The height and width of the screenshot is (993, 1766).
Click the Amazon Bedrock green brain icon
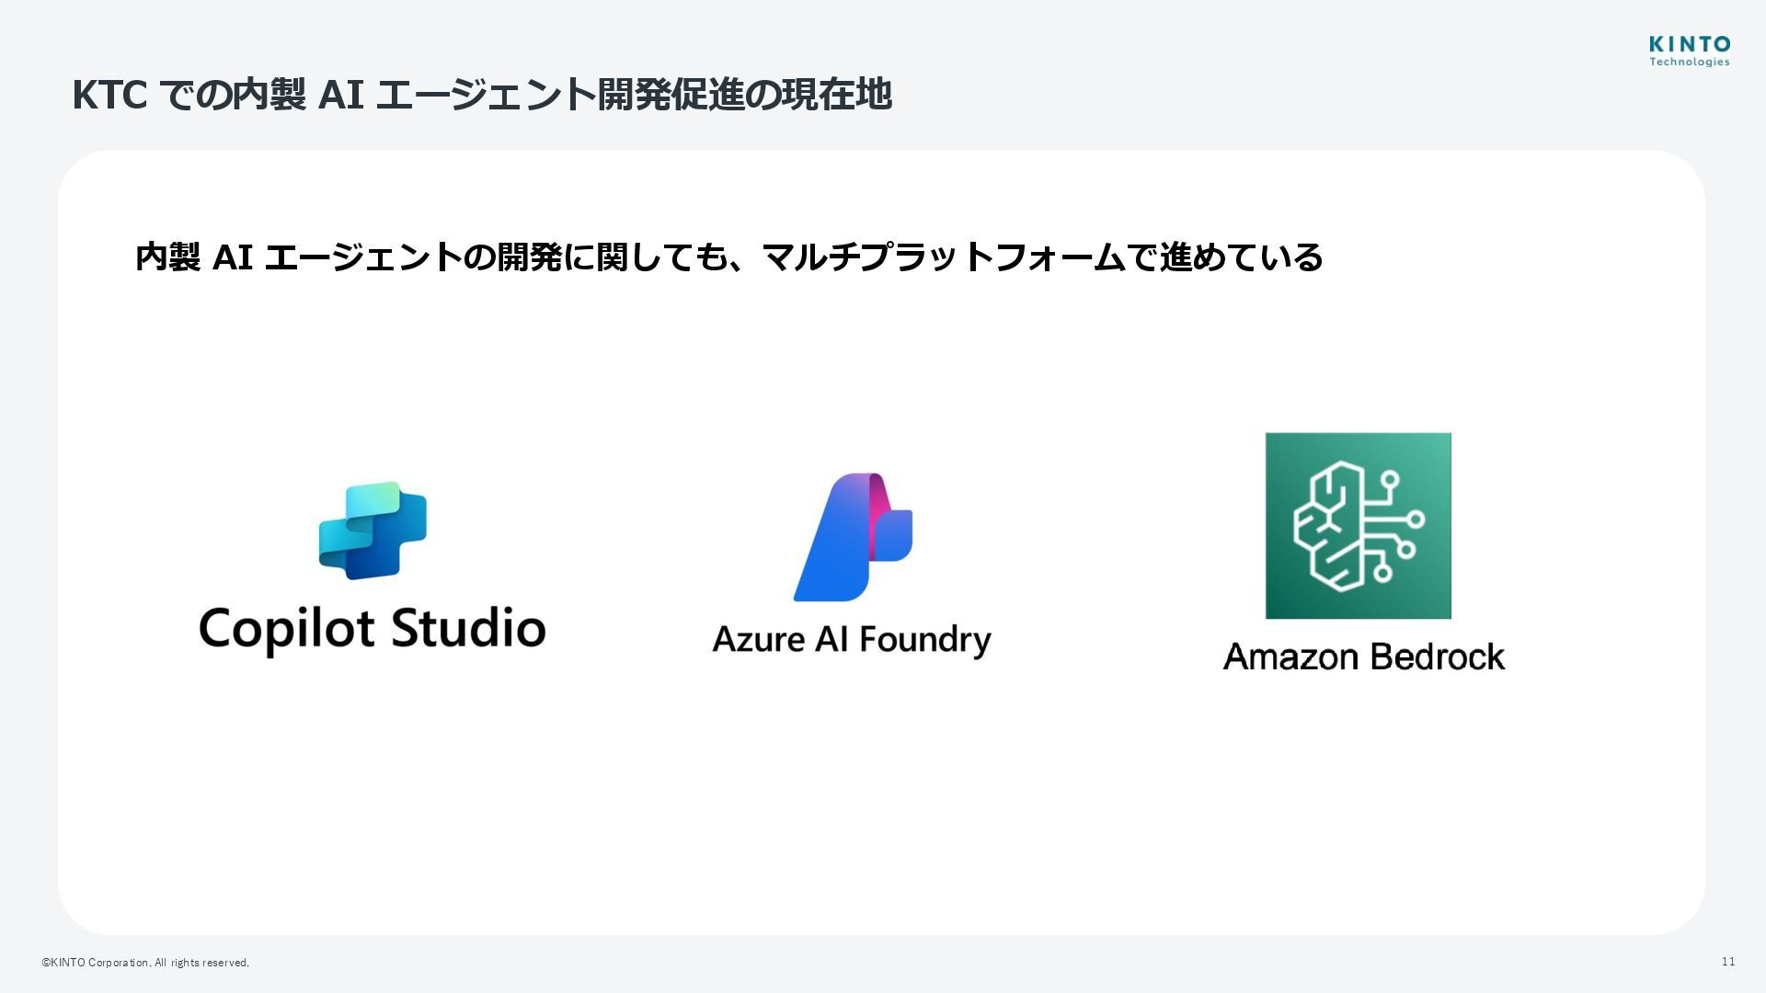coord(1358,525)
